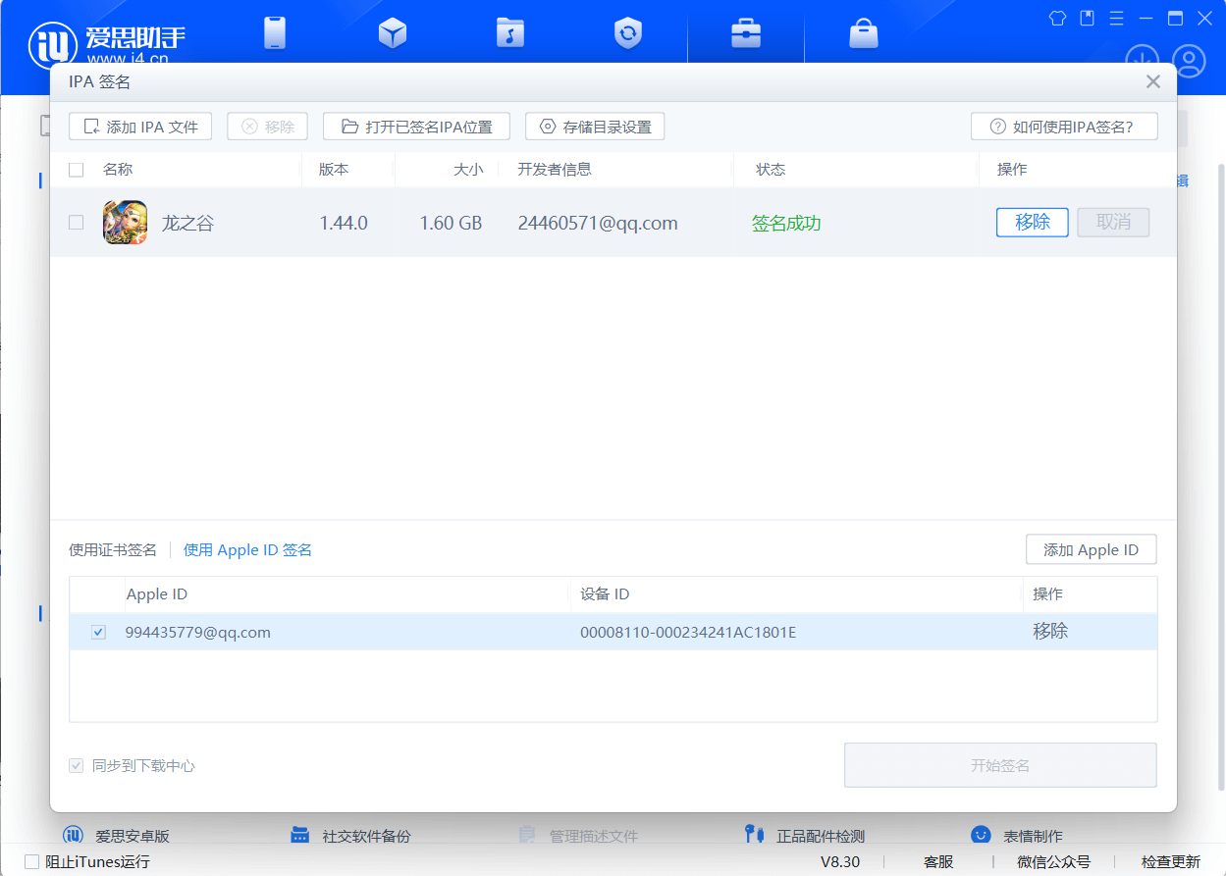
Task: Toggle the select-all checkbox beside 名称
Action: [x=77, y=170]
